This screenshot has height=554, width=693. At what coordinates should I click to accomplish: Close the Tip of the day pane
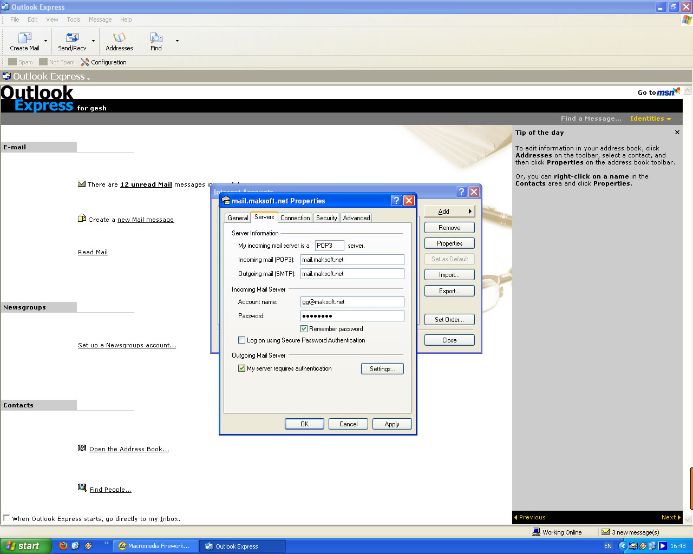[677, 132]
